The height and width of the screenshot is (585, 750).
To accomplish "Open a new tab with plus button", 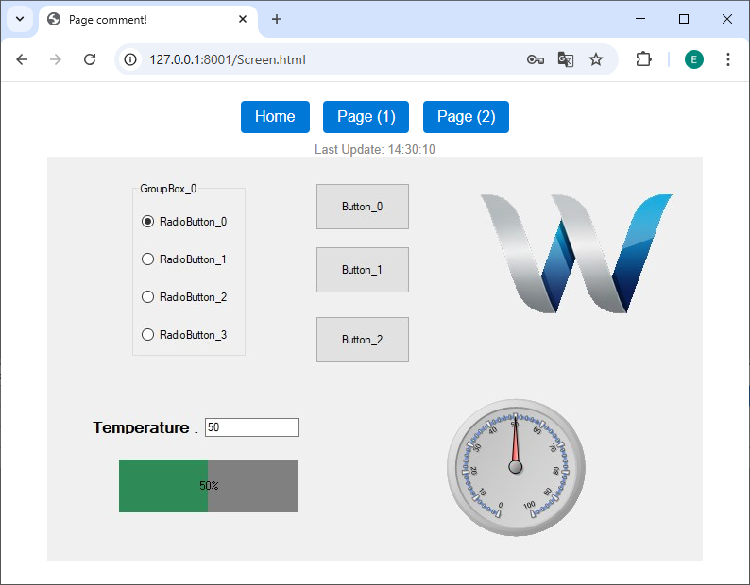I will tap(277, 19).
